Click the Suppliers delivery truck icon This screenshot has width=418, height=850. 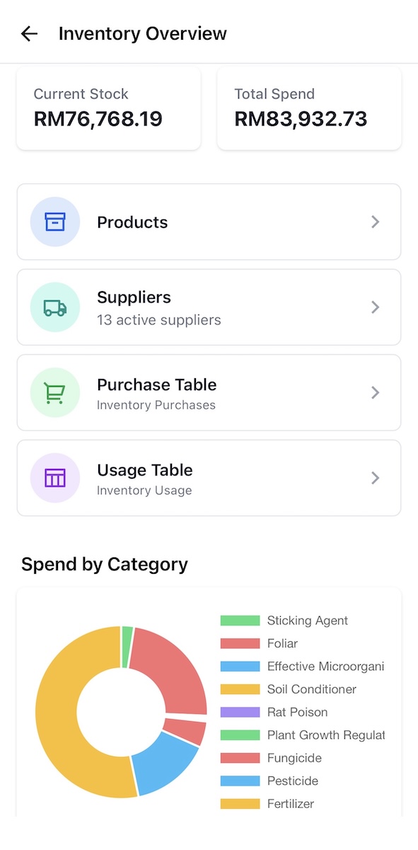(x=55, y=307)
